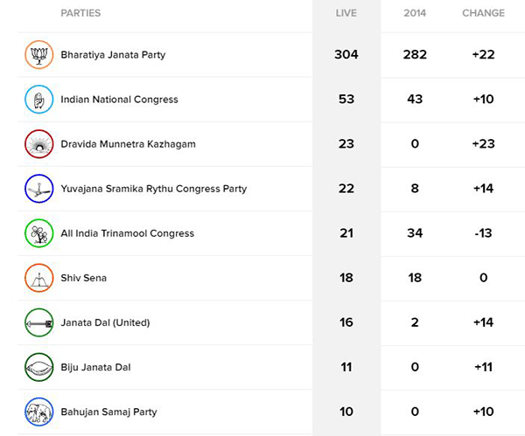Select the LIVE column header
Image resolution: width=525 pixels, height=436 pixels.
(x=346, y=13)
